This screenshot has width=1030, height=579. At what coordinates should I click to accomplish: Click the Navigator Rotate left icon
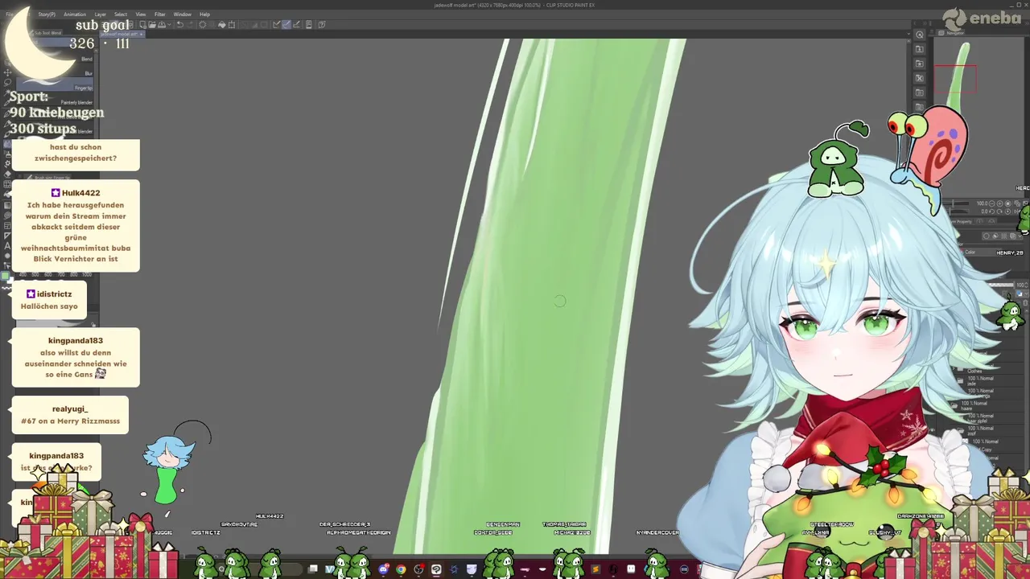click(991, 211)
